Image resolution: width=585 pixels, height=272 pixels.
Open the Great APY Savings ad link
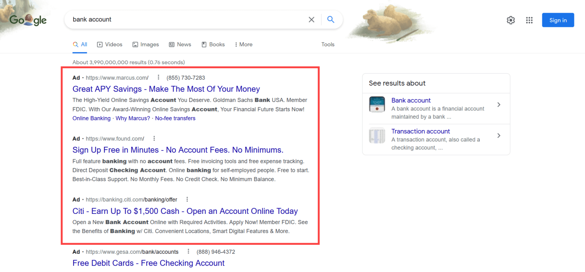click(x=166, y=89)
